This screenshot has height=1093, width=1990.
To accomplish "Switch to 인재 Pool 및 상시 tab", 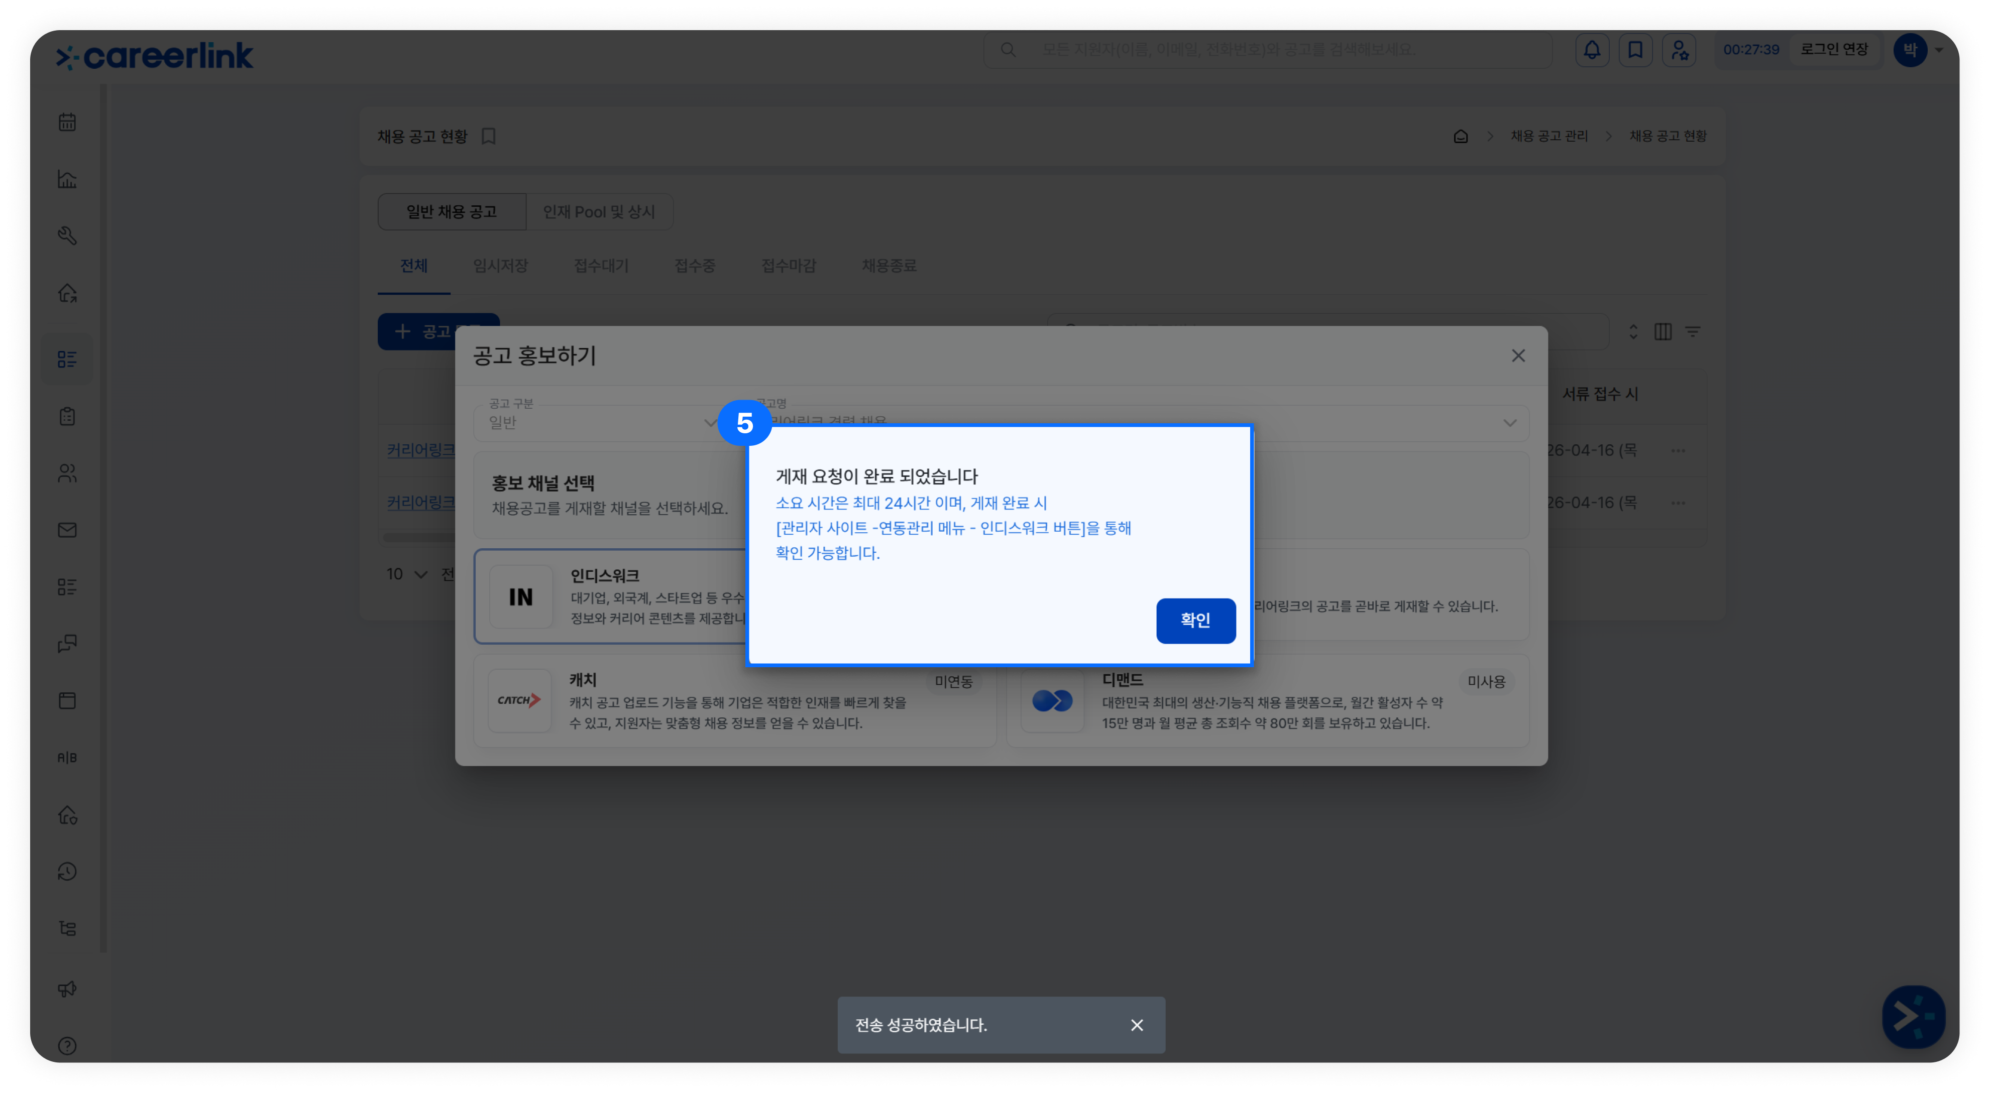I will coord(599,212).
